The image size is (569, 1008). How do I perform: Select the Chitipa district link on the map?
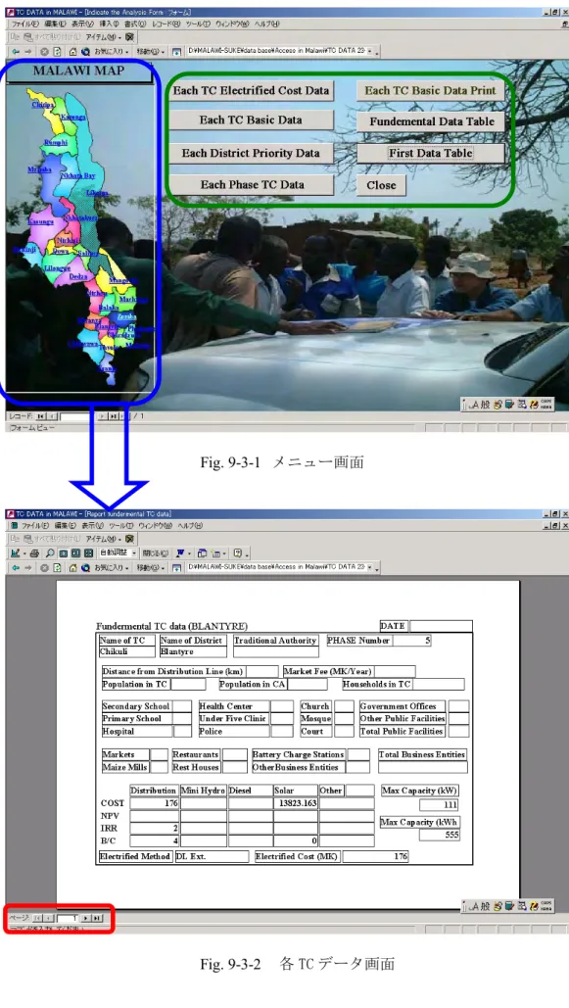(x=42, y=105)
